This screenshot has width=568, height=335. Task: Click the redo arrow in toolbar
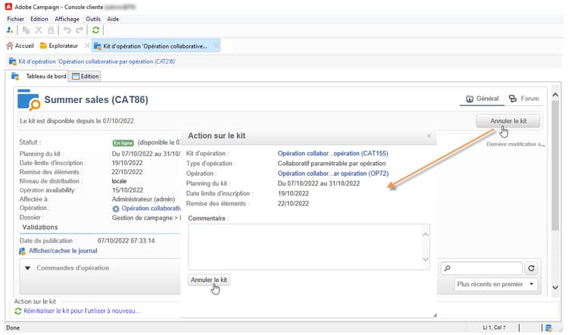click(80, 30)
